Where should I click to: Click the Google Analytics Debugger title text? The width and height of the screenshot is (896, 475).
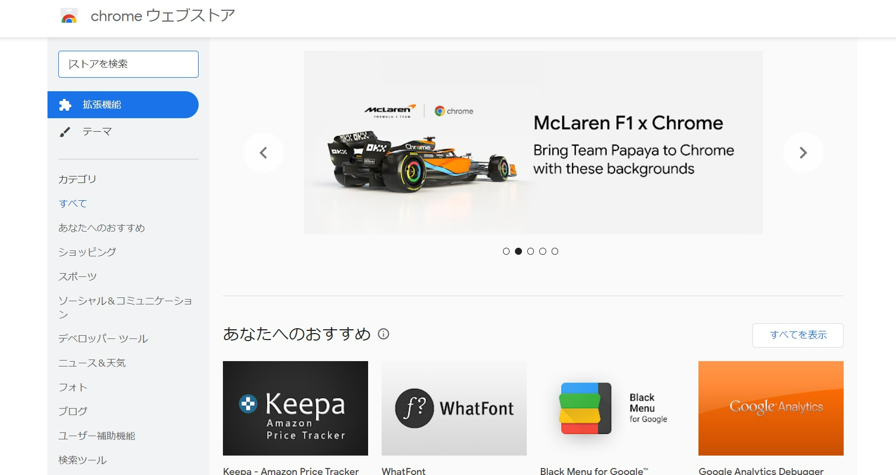(761, 471)
